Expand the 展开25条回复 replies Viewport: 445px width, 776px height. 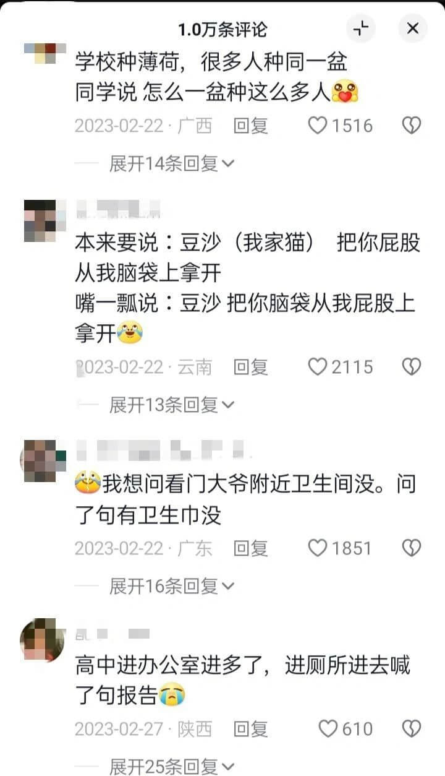(172, 766)
